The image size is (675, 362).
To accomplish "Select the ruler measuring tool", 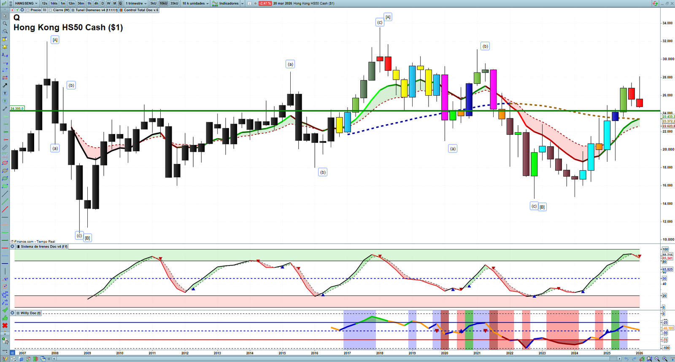I will click(5, 147).
